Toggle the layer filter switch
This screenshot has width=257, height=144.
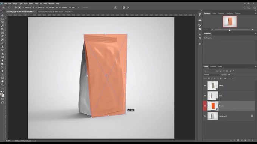point(234,71)
